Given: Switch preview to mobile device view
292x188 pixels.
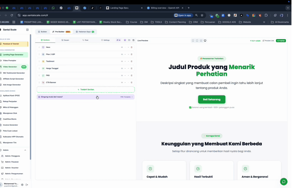Looking at the screenshot, I should [x=193, y=41].
